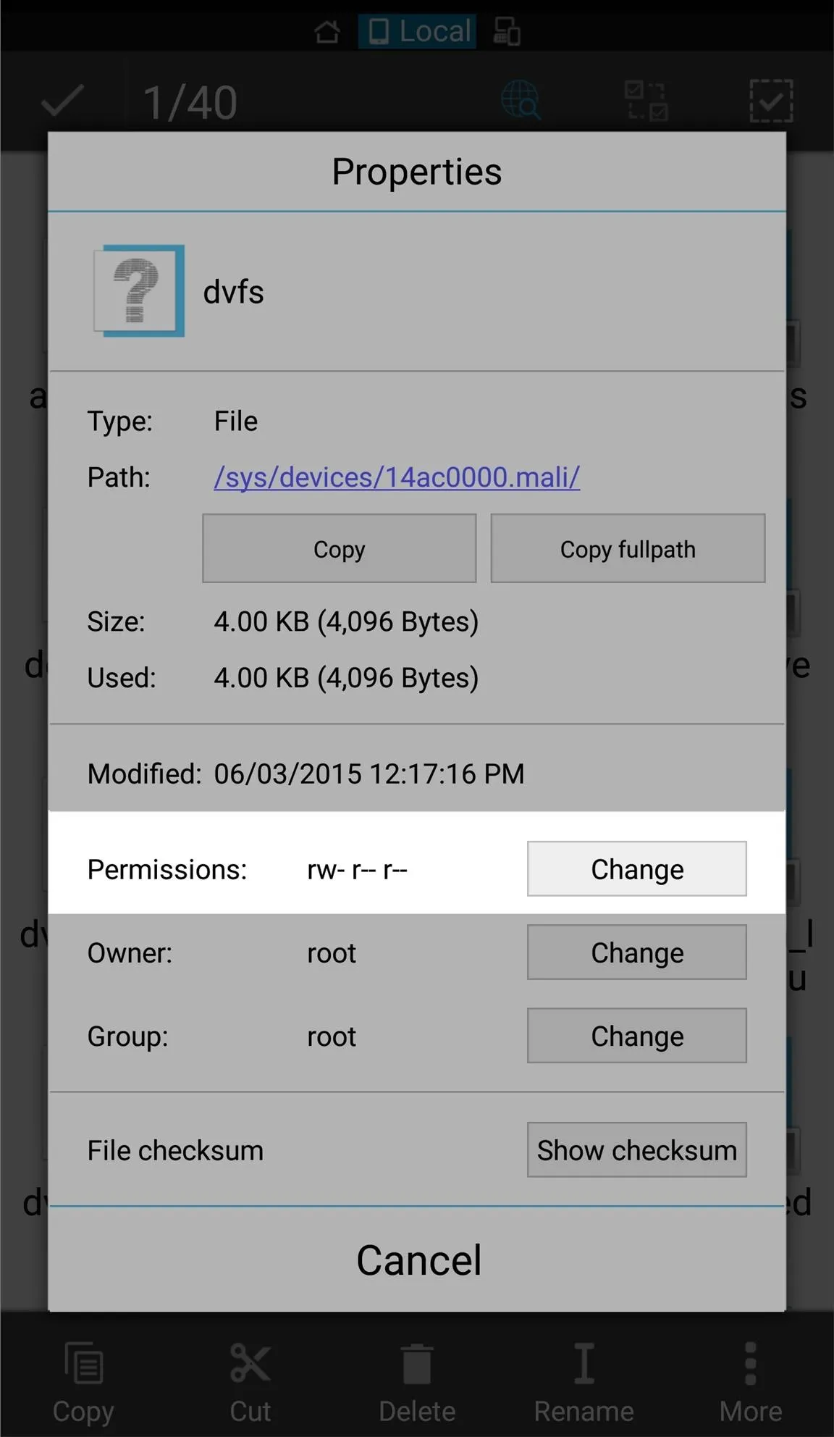The height and width of the screenshot is (1437, 834).
Task: Change the Group from root
Action: click(x=637, y=1036)
